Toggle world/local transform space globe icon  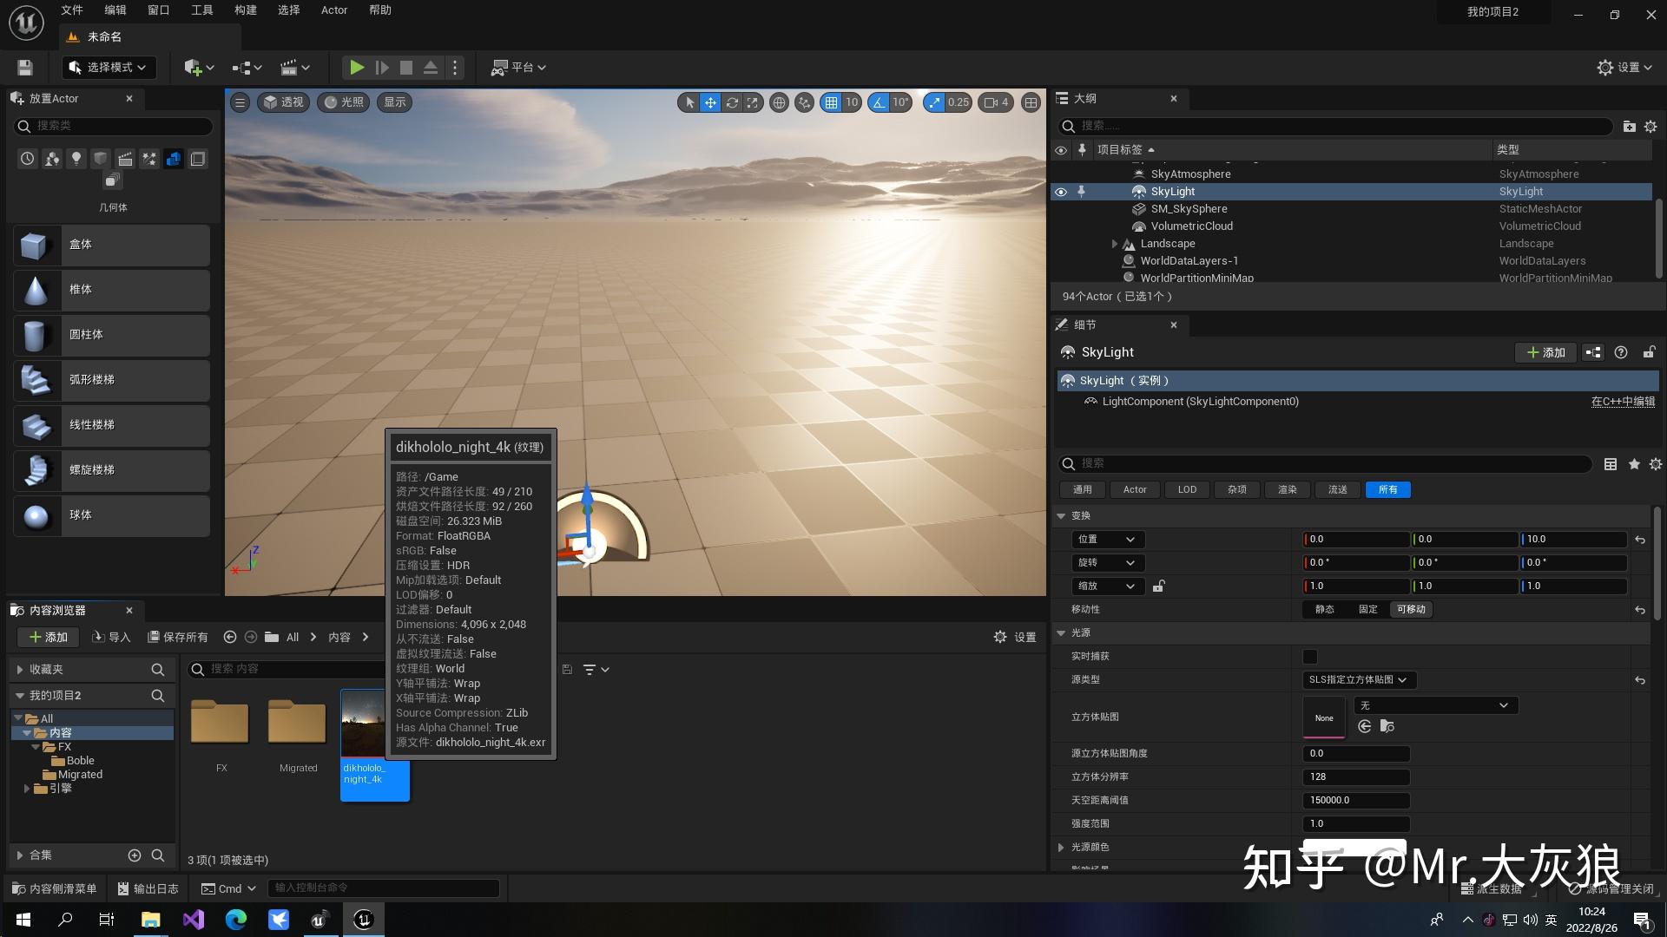[779, 102]
